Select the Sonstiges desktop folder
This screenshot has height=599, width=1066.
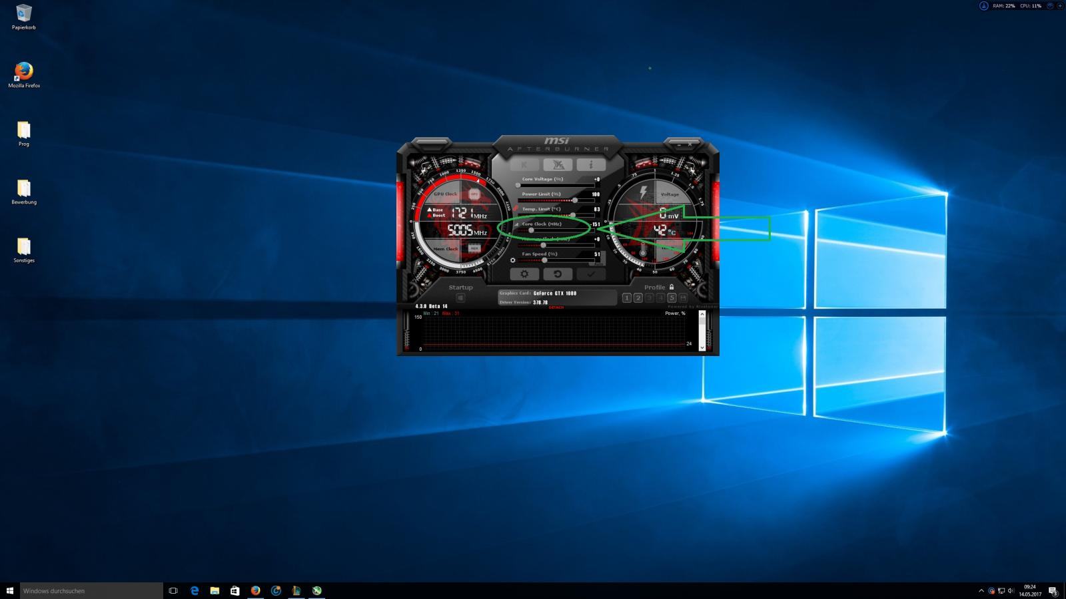pyautogui.click(x=24, y=250)
